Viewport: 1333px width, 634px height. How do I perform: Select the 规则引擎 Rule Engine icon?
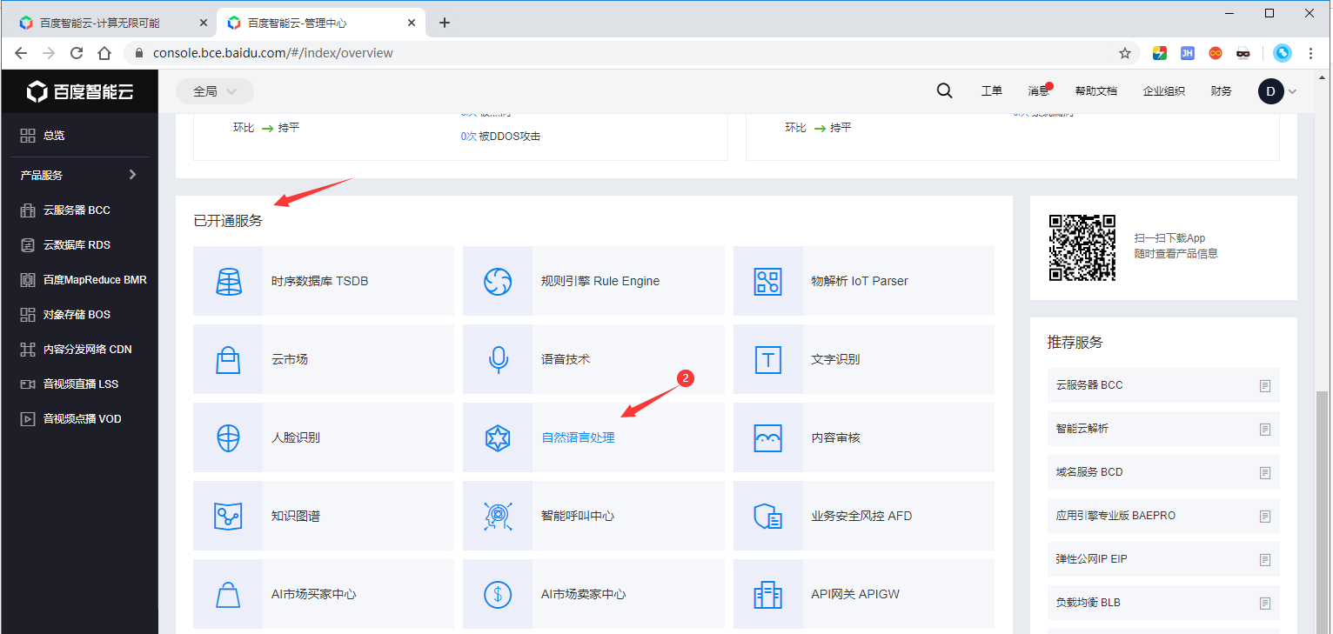coord(498,280)
